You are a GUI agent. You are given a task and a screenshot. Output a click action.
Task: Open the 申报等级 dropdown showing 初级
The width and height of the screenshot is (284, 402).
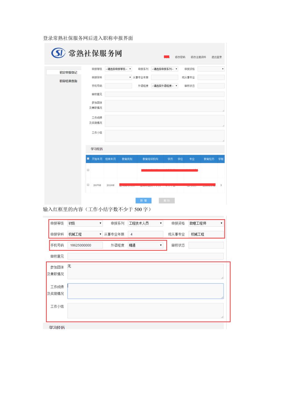click(85, 223)
